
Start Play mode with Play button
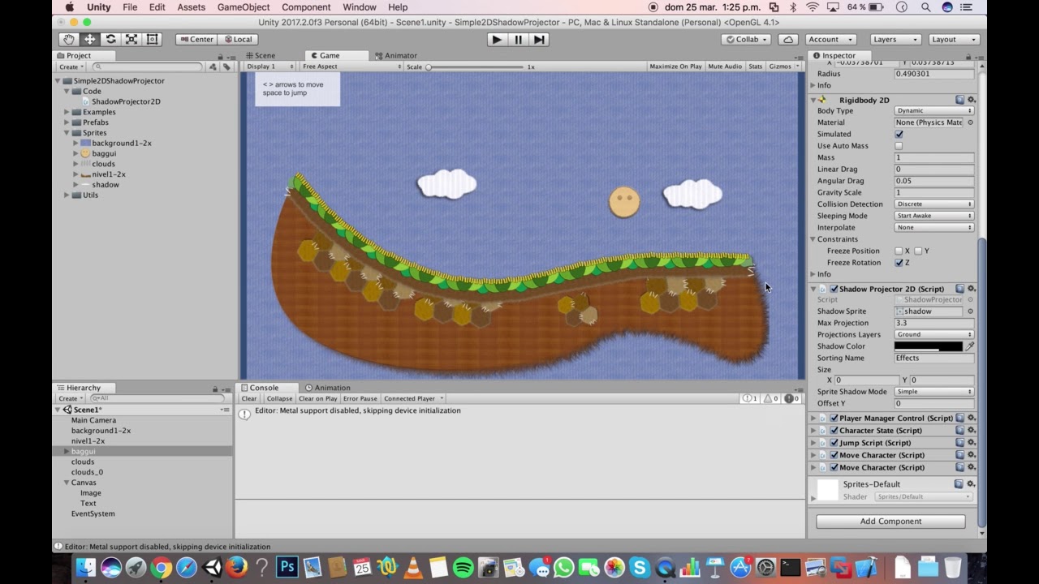pos(498,39)
